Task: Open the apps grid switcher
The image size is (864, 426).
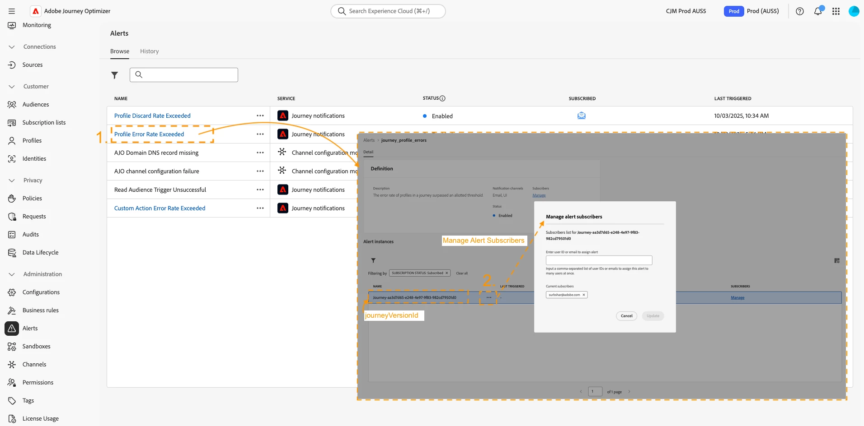Action: (x=836, y=11)
